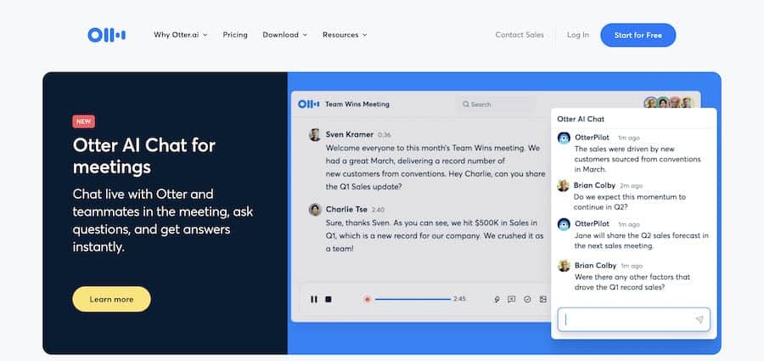Click Charlie's 'Sure, thanks Sven' transcript paragraph

(434, 235)
